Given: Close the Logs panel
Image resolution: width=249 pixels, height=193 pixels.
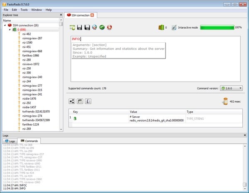Looking at the screenshot, I should tap(245, 135).
